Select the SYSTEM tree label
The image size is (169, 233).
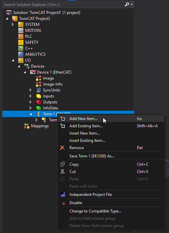coord(32,25)
